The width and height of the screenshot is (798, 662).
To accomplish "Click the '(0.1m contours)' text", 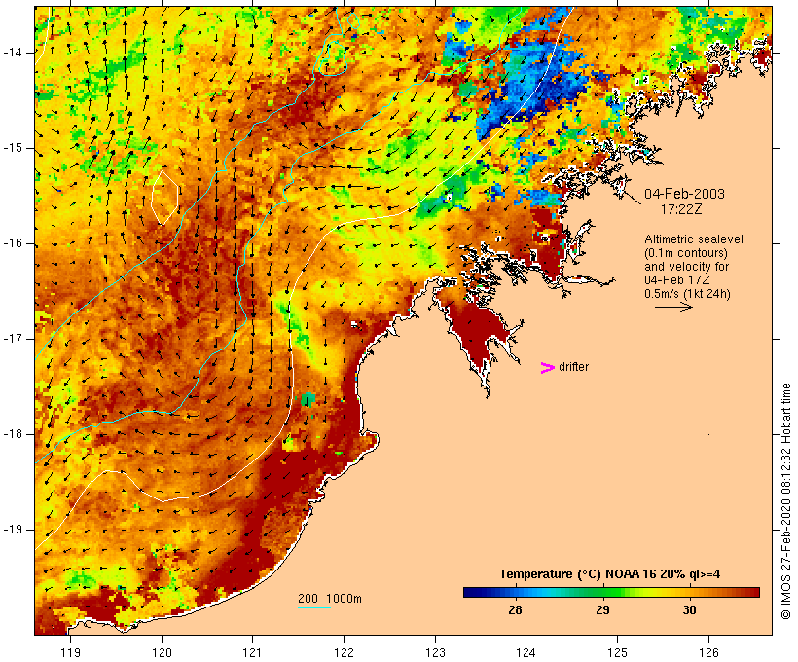I will point(686,253).
